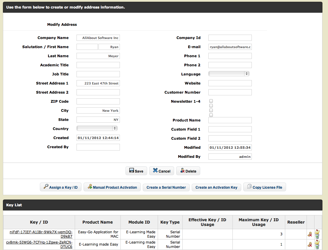This screenshot has width=328, height=250.
Task: Tick the second Newsletter checkbox
Action: click(x=211, y=106)
